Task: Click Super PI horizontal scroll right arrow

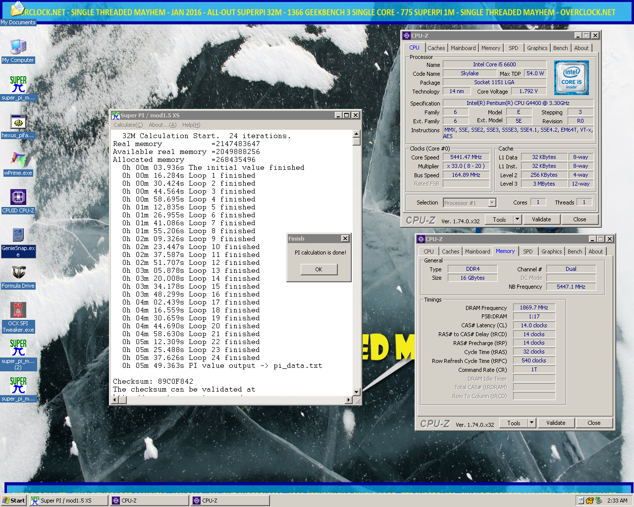Action: pyautogui.click(x=349, y=400)
